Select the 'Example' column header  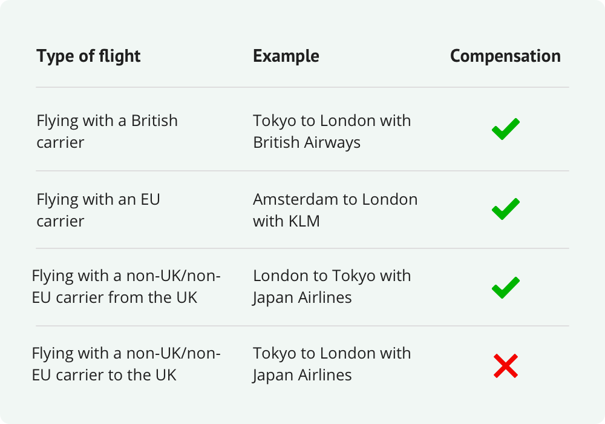coord(286,56)
